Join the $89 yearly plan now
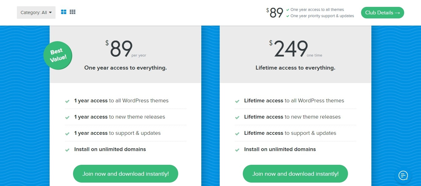The width and height of the screenshot is (421, 186). click(x=125, y=174)
